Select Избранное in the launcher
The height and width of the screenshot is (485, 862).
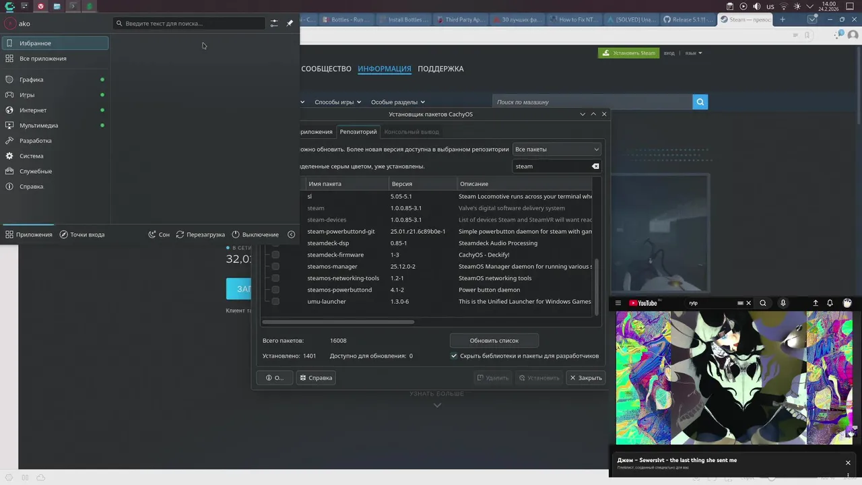pos(55,43)
